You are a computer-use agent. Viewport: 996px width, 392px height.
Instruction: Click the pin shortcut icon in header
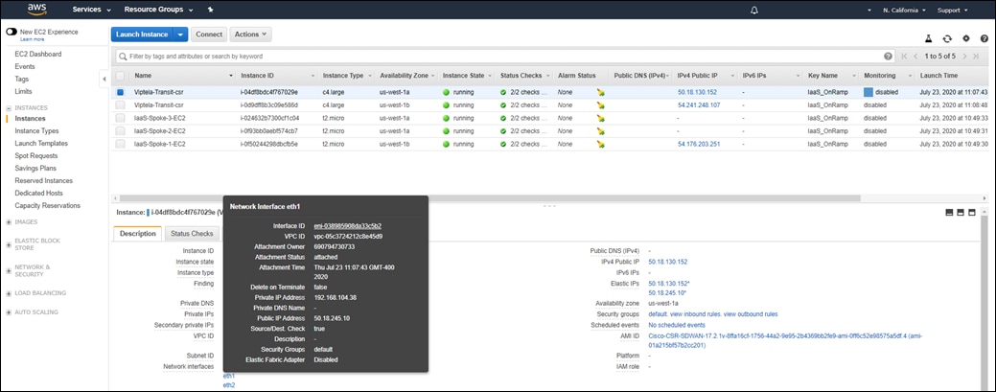[x=211, y=11]
